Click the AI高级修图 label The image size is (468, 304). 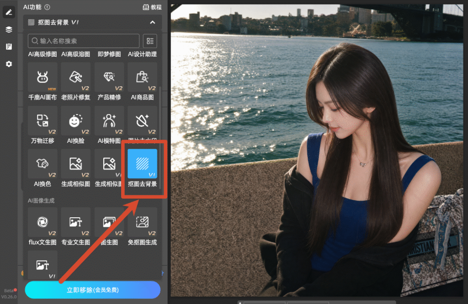coord(43,54)
